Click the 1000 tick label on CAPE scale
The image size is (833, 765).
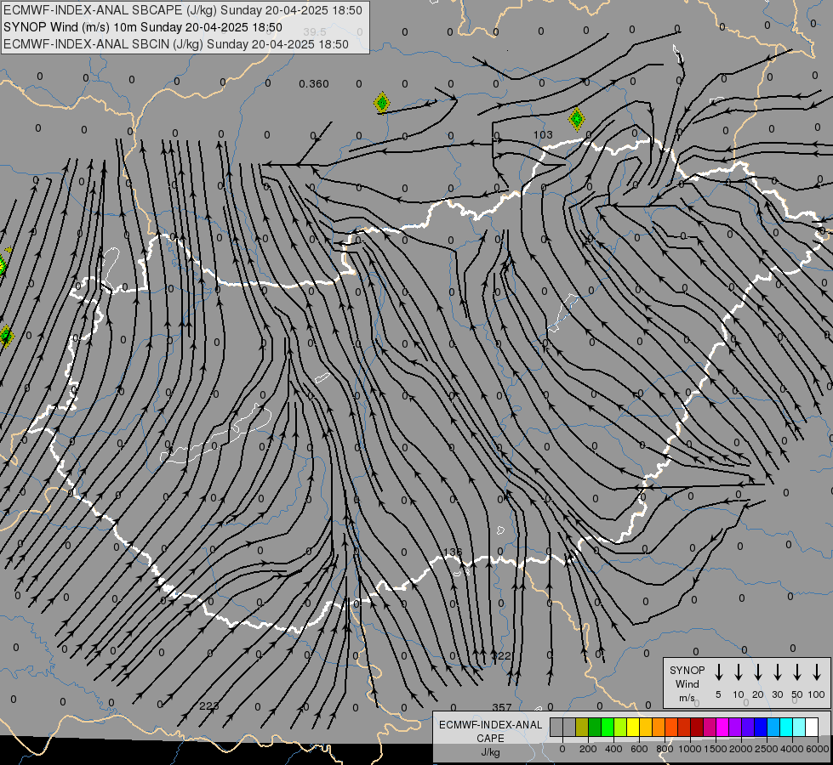(x=689, y=749)
